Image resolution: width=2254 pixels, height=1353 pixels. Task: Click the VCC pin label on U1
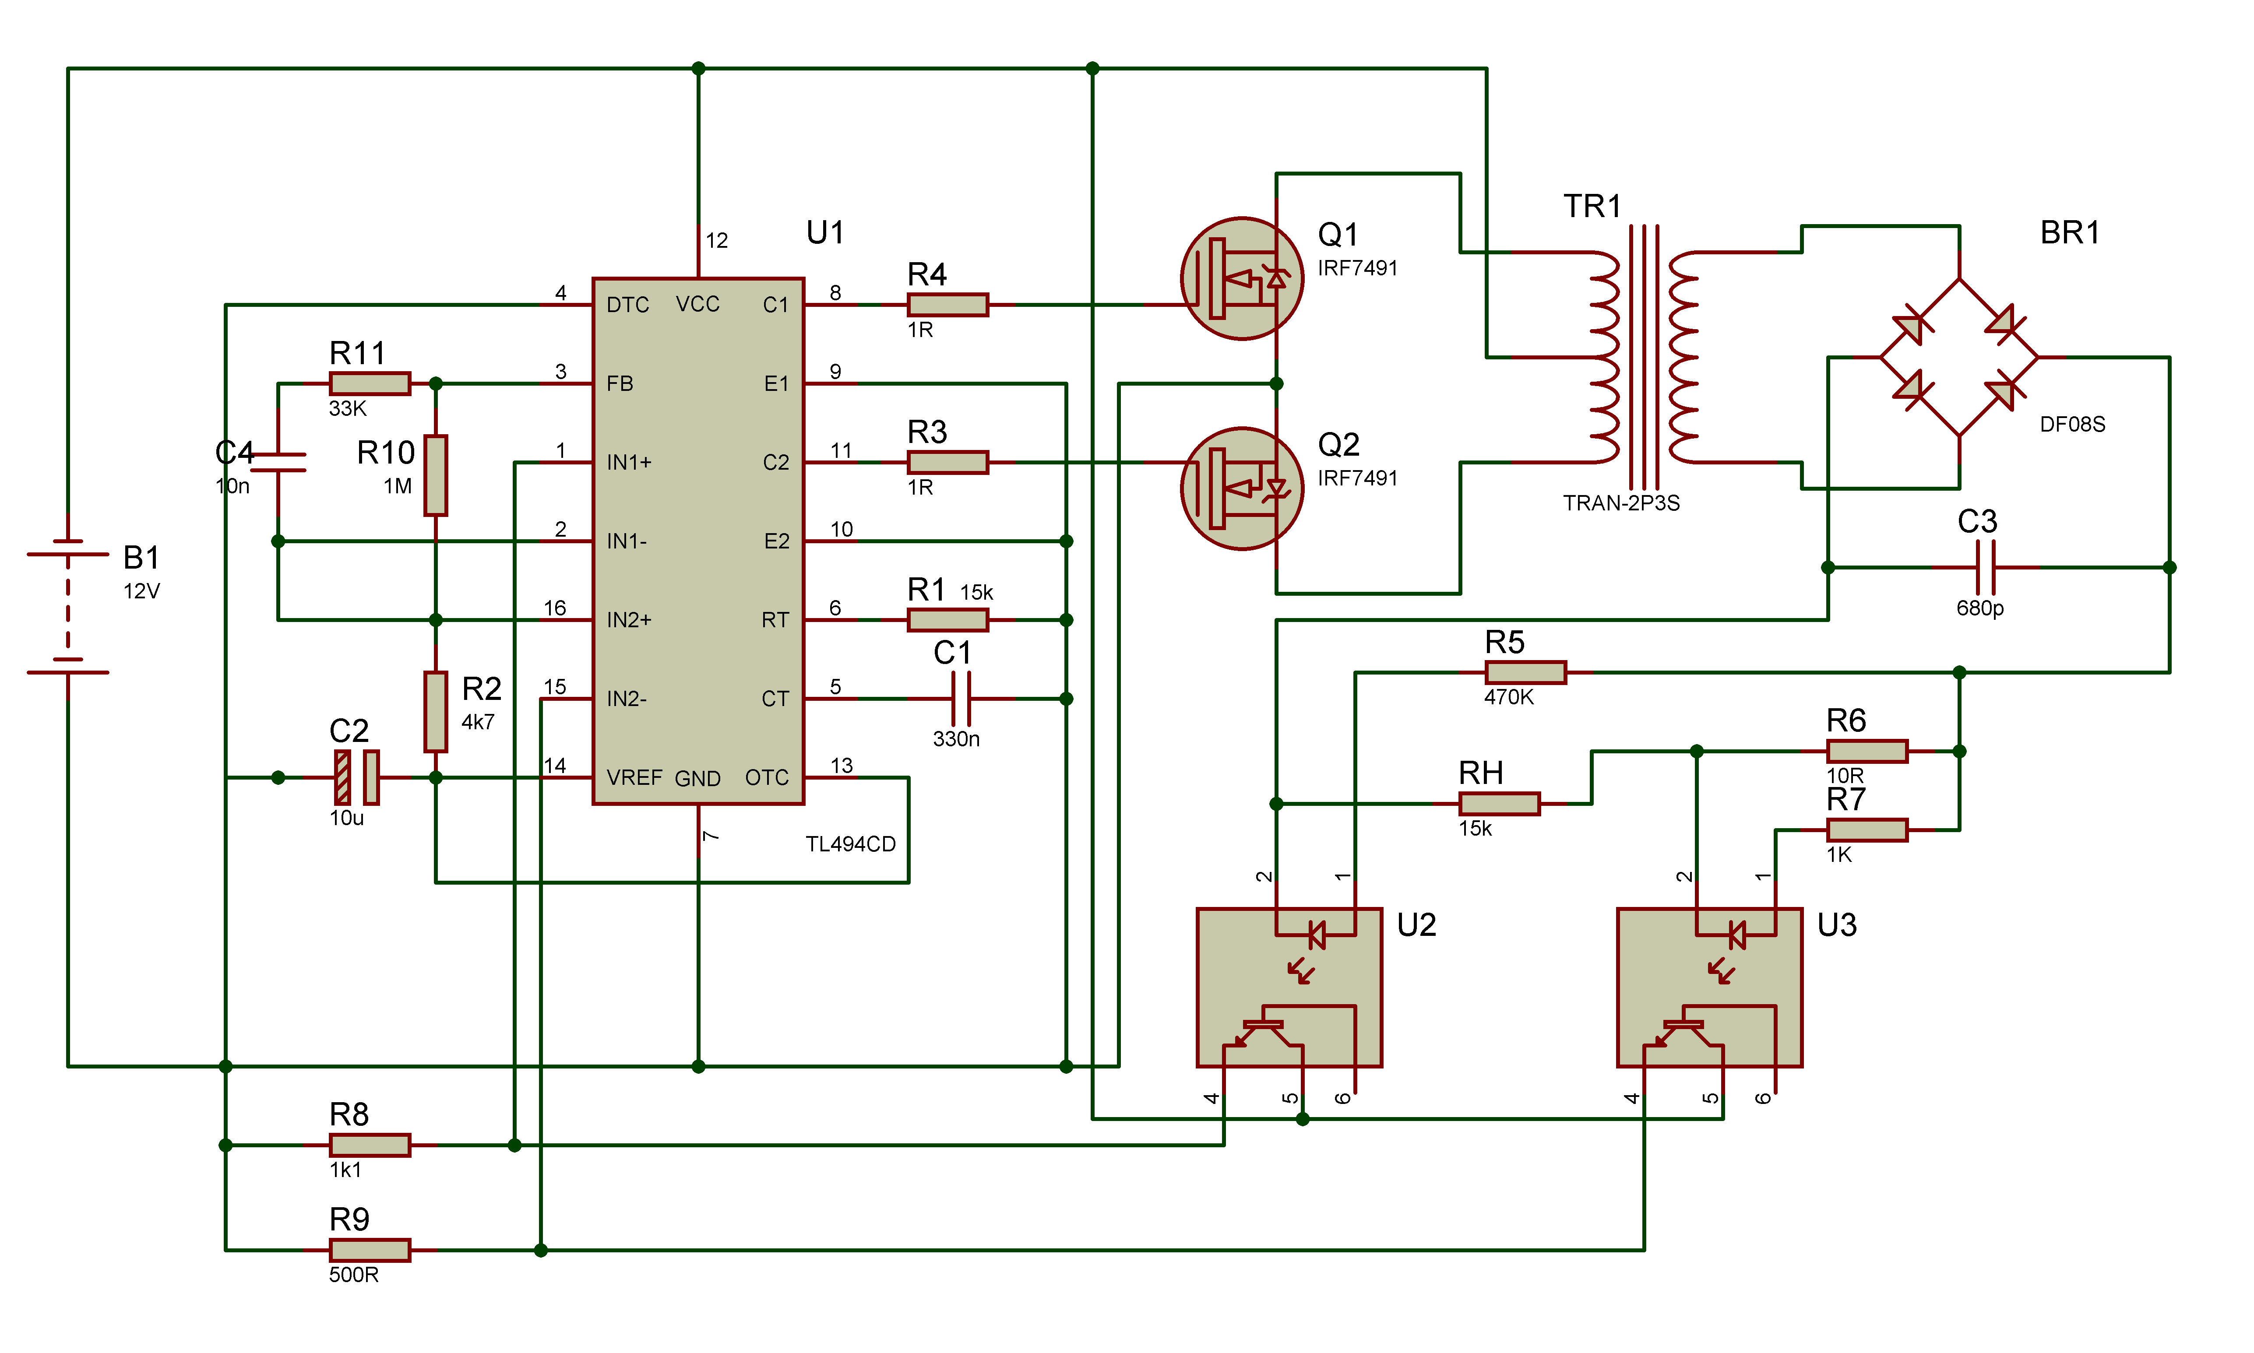point(697,304)
